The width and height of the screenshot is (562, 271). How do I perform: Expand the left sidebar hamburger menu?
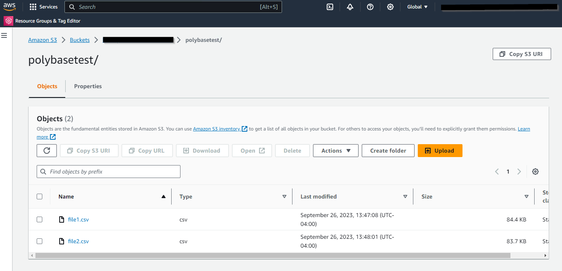(x=4, y=35)
